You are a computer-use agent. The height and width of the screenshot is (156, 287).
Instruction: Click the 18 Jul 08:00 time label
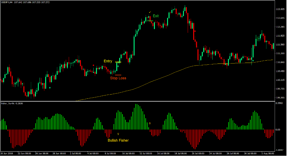pyautogui.click(x=181, y=153)
